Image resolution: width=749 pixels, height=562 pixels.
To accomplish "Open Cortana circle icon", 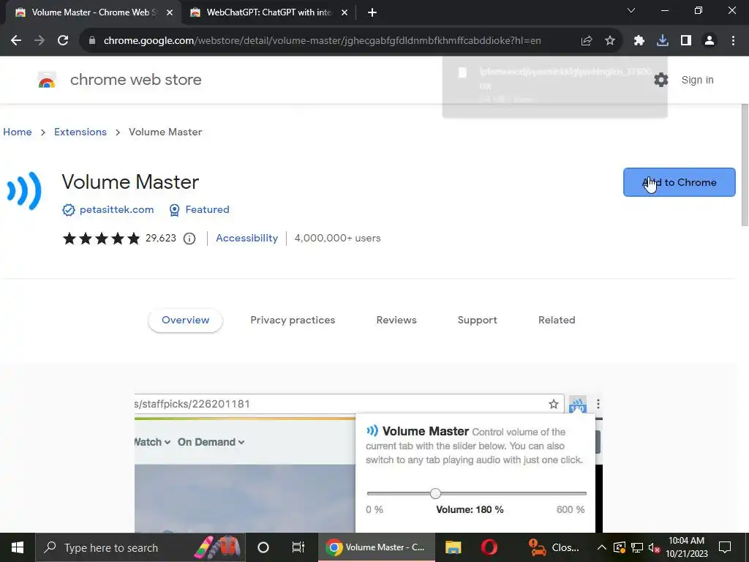I will [x=263, y=547].
